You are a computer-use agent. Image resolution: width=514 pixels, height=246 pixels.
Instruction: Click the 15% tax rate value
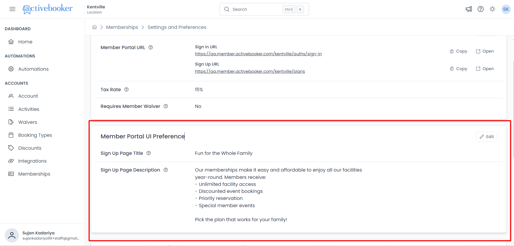point(199,90)
